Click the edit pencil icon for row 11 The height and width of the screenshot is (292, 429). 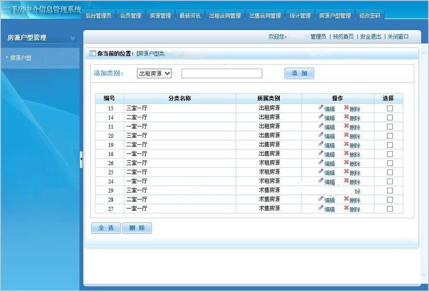coord(321,126)
